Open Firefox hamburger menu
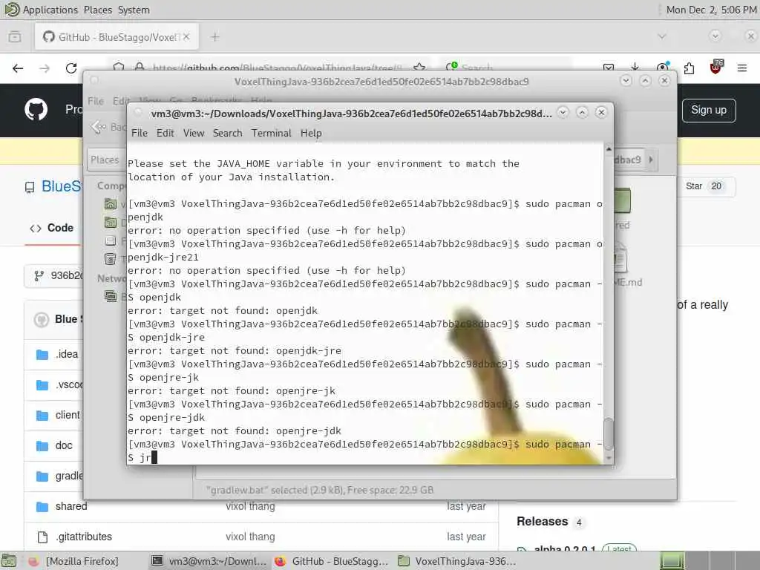 click(742, 68)
